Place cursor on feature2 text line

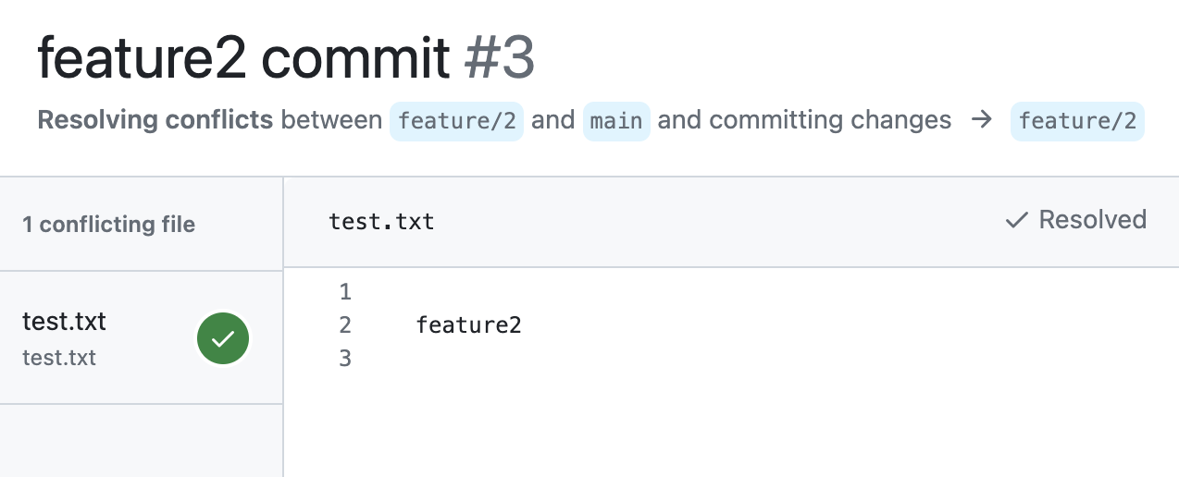coord(468,324)
